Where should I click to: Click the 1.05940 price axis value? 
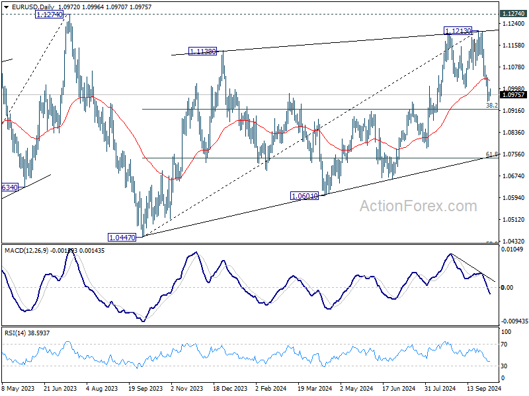(514, 197)
